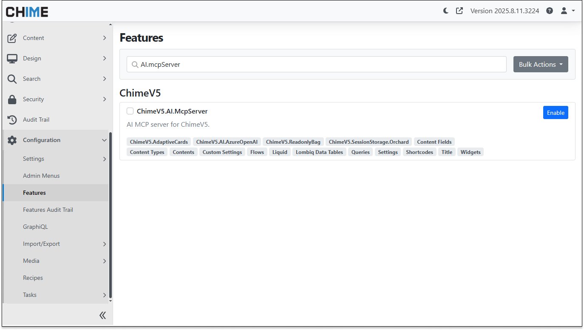The width and height of the screenshot is (584, 330).
Task: Click the ChimeV5.AI.McpServer feature title
Action: (x=172, y=111)
